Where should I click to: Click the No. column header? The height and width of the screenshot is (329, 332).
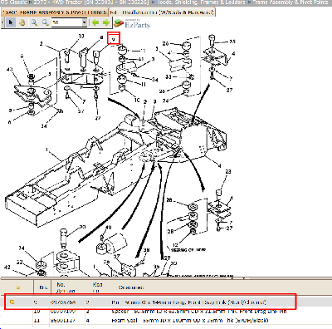[x=43, y=287]
